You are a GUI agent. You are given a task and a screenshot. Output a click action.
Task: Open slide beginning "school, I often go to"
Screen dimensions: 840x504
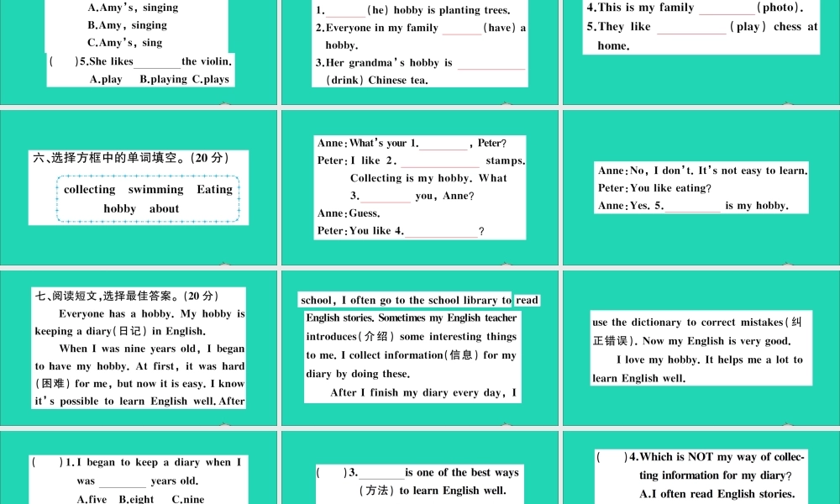420,348
